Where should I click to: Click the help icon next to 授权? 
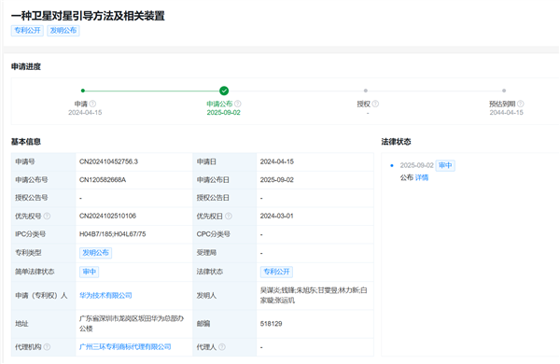375,104
